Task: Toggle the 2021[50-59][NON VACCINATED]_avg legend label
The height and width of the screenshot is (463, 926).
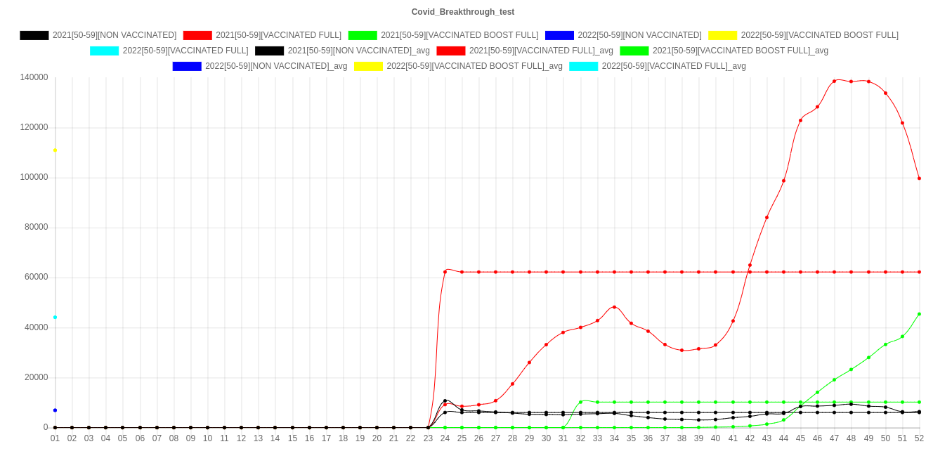Action: (x=359, y=51)
